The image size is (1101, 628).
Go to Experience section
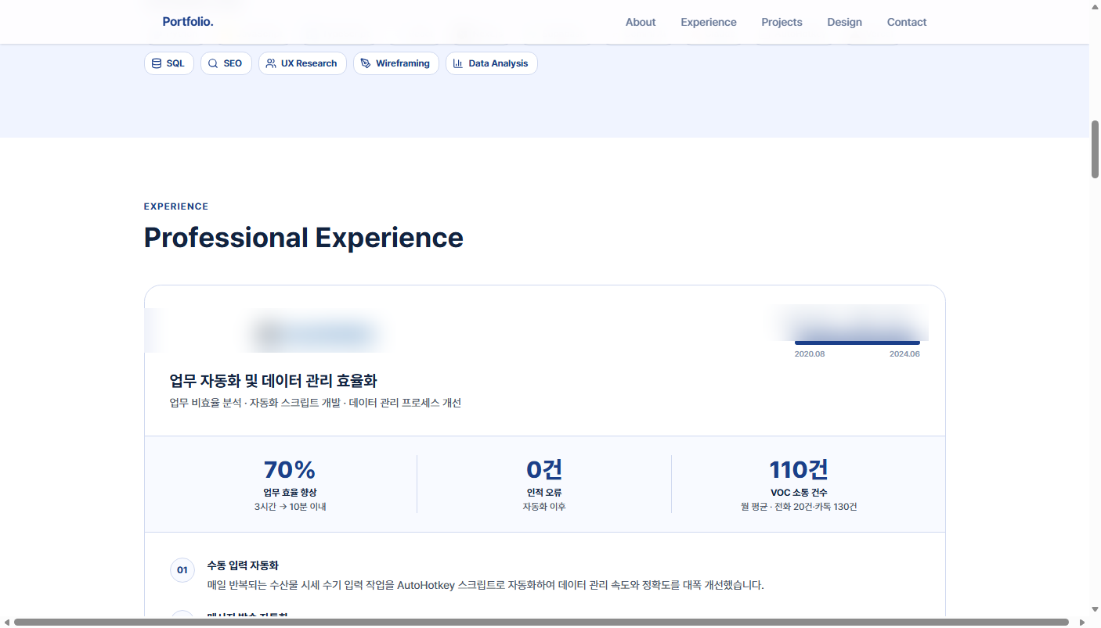coord(709,22)
